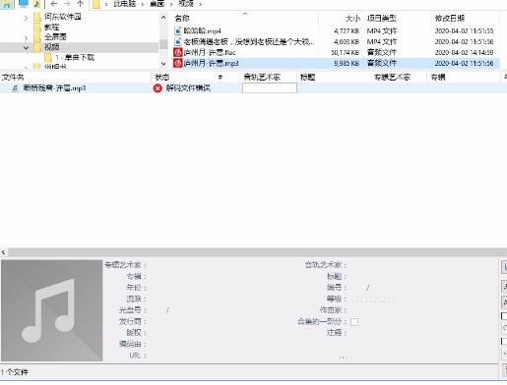Click the red icon of 庐州月-许嵩.flac
The width and height of the screenshot is (507, 385).
(177, 52)
